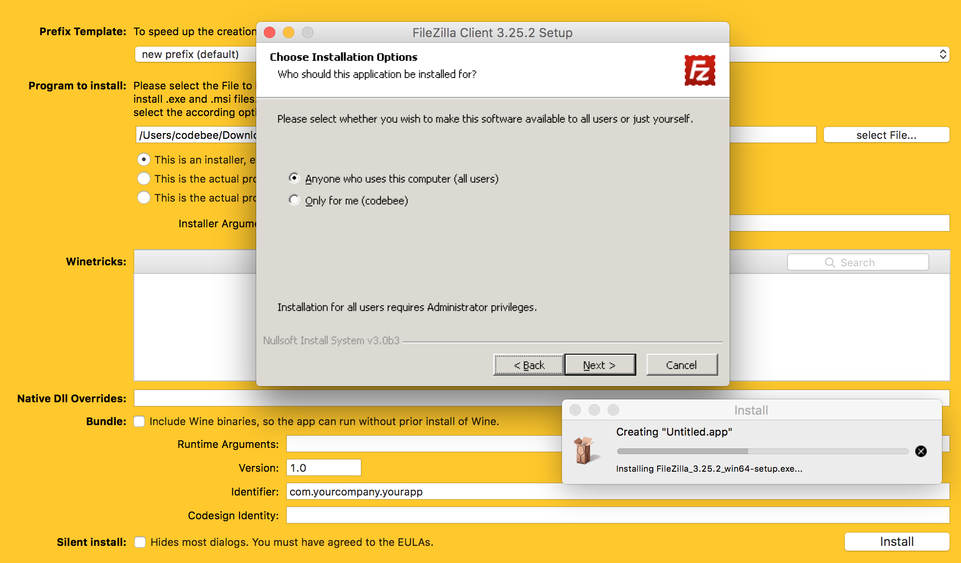Select Anyone who uses this computer radio button
Viewport: 961px width, 563px height.
coord(292,178)
